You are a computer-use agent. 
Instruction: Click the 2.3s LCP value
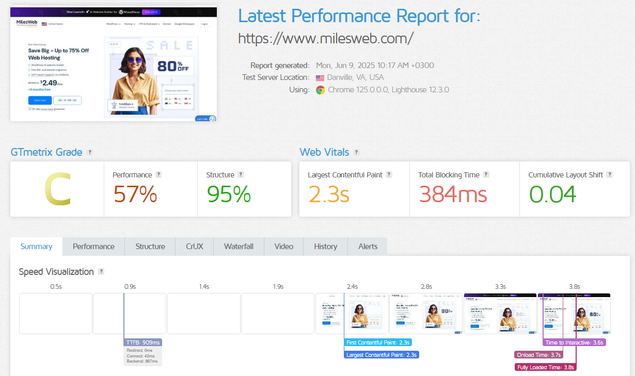(x=329, y=194)
